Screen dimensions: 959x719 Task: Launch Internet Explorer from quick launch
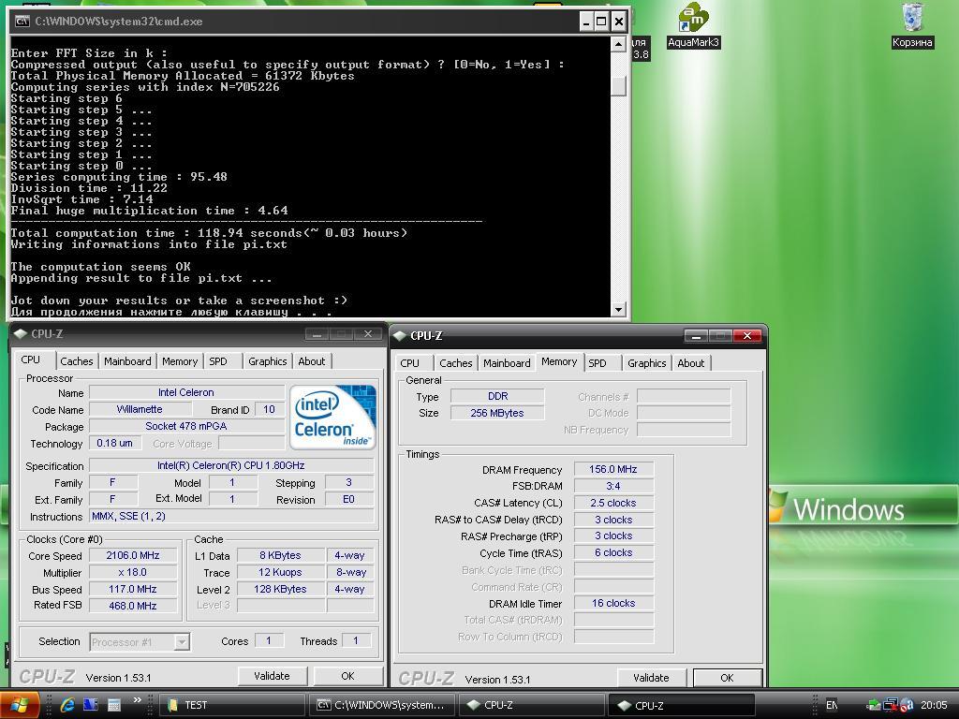(67, 705)
